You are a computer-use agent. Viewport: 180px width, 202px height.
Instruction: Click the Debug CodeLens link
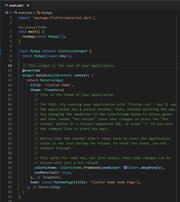(x=31, y=27)
